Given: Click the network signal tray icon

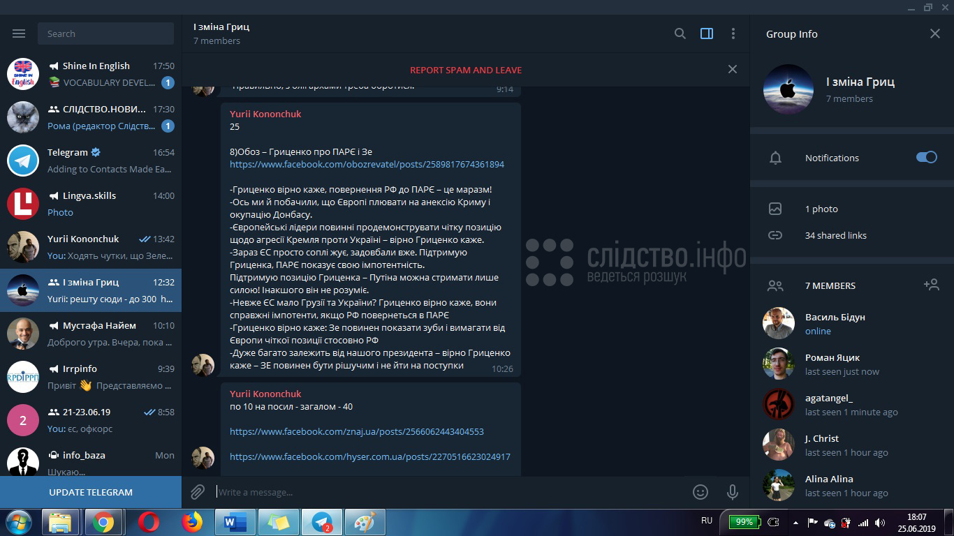Looking at the screenshot, I should [863, 522].
